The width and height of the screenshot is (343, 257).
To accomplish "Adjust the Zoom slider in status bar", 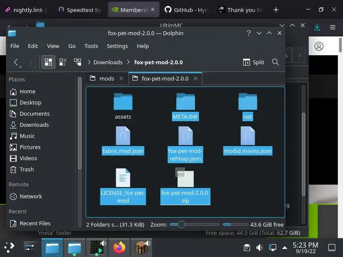I will pos(195,224).
